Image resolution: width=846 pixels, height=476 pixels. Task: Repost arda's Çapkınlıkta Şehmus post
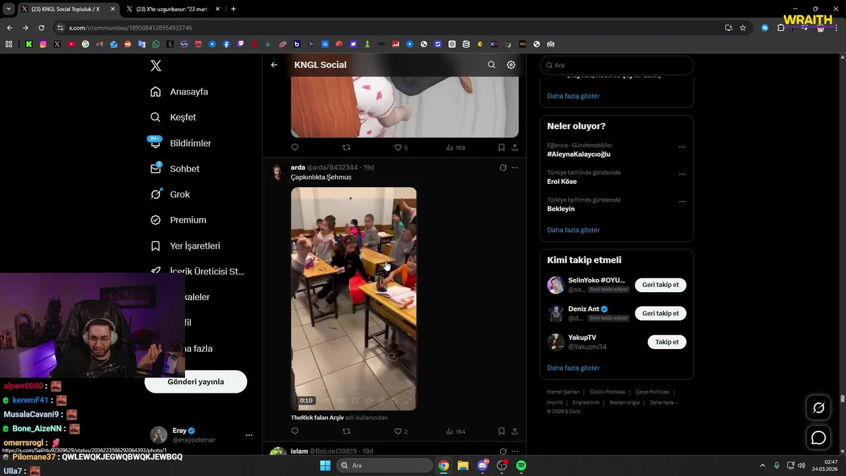346,431
